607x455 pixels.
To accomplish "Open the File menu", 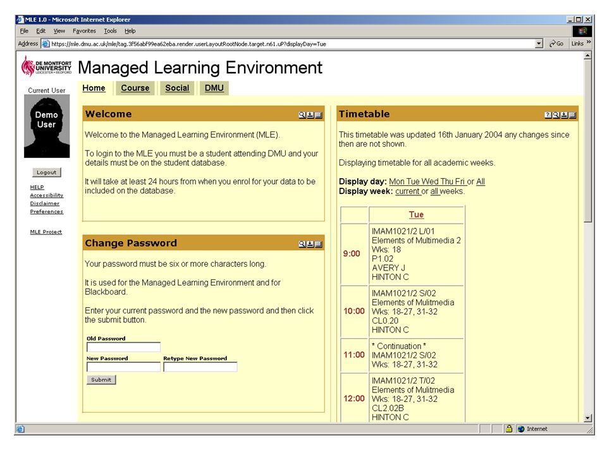I will (x=24, y=31).
